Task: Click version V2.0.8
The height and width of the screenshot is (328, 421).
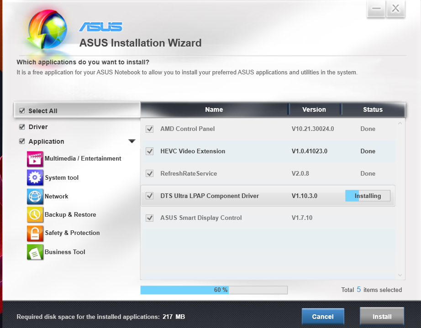Action: tap(300, 173)
